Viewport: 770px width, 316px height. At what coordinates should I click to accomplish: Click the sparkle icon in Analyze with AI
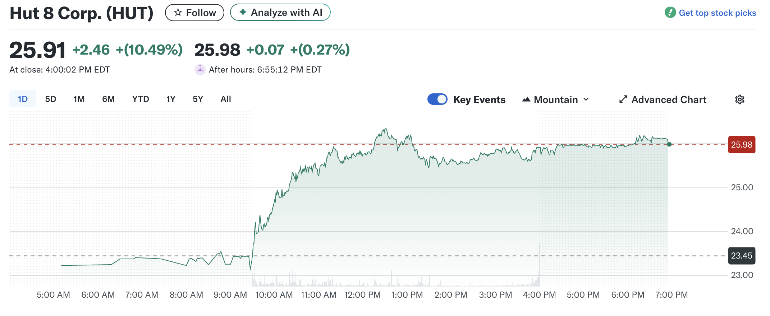pyautogui.click(x=243, y=12)
